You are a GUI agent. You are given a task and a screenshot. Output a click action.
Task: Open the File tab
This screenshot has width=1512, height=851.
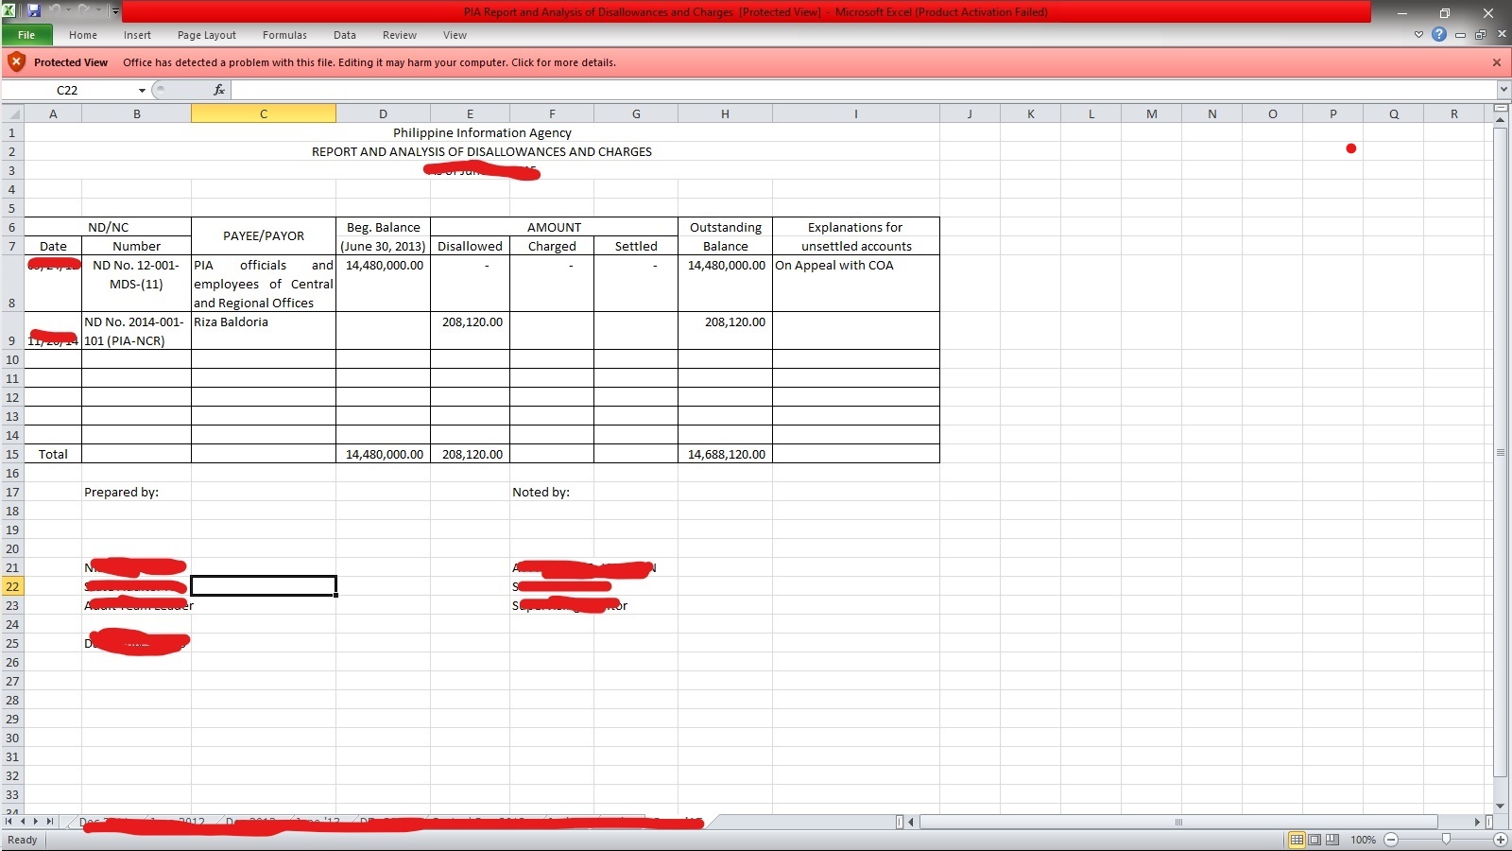[26, 35]
